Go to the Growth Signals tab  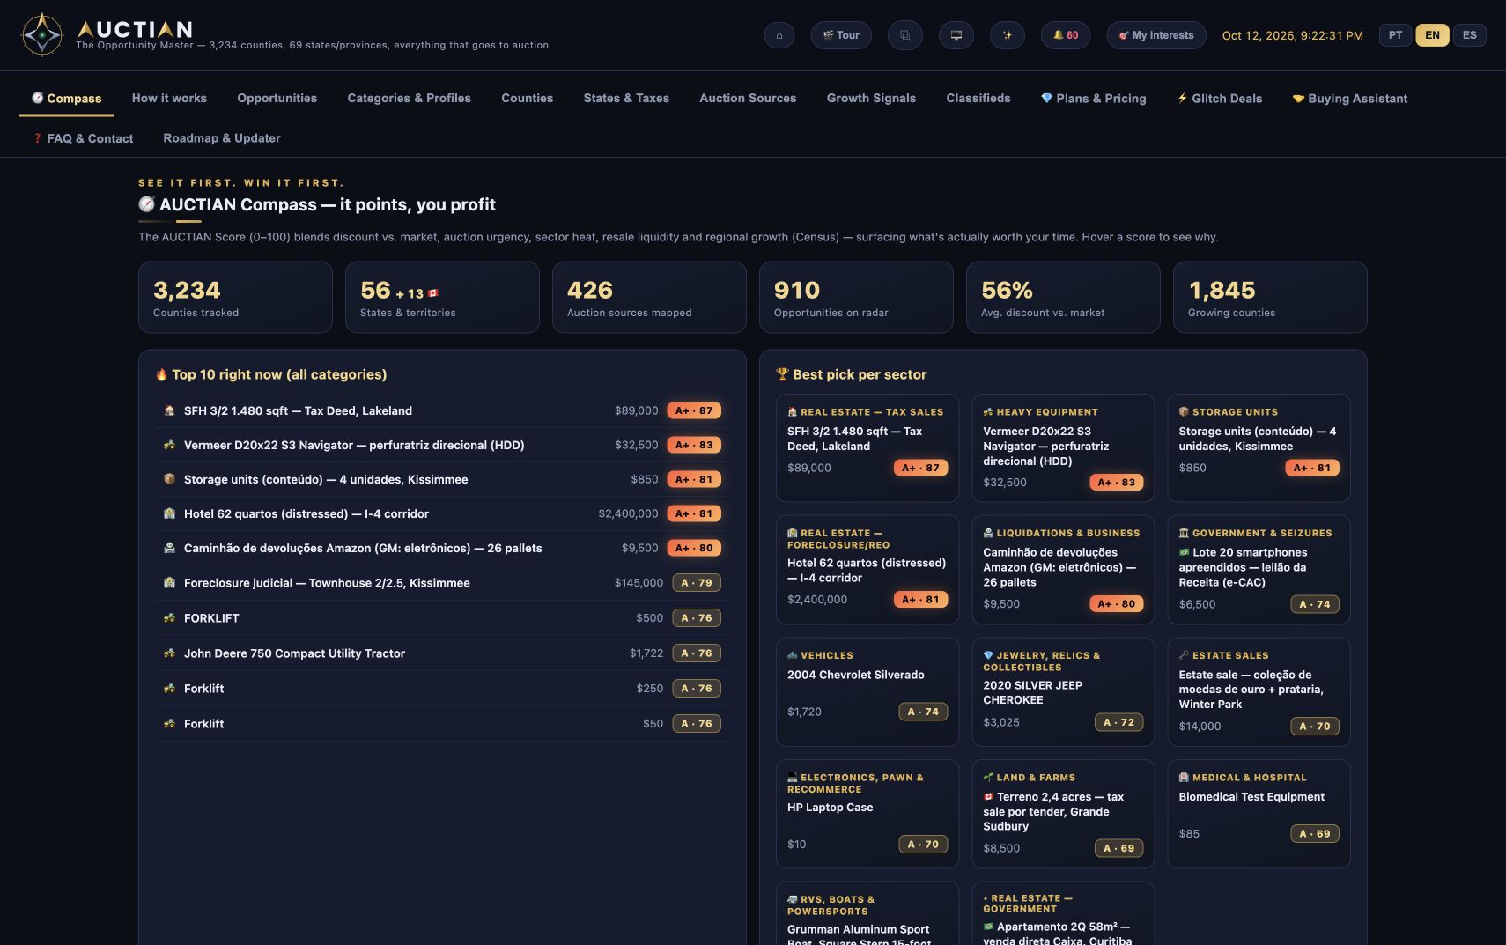(871, 99)
